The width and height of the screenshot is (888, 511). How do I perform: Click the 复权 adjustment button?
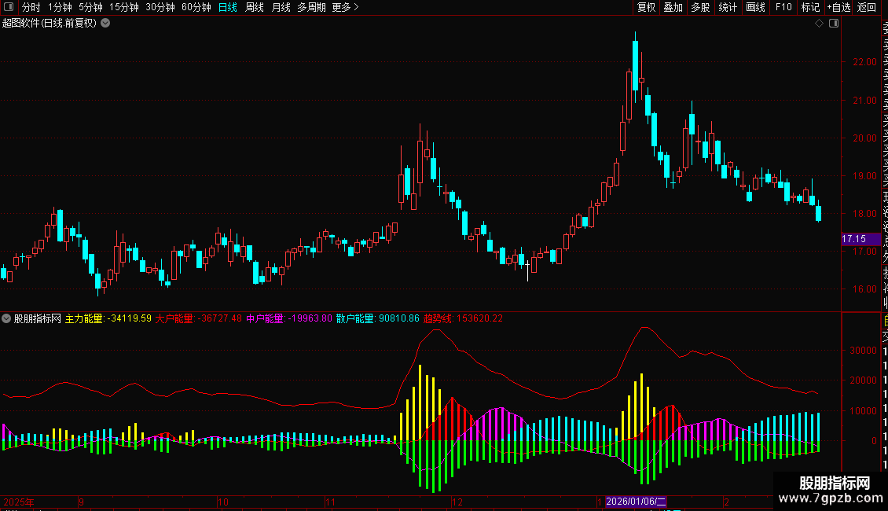click(646, 7)
